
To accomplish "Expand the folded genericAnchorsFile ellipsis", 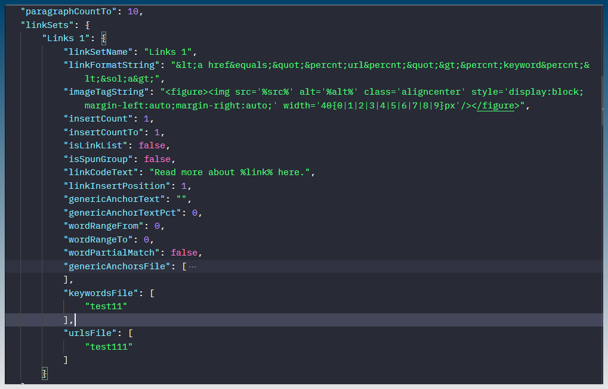I will [192, 266].
